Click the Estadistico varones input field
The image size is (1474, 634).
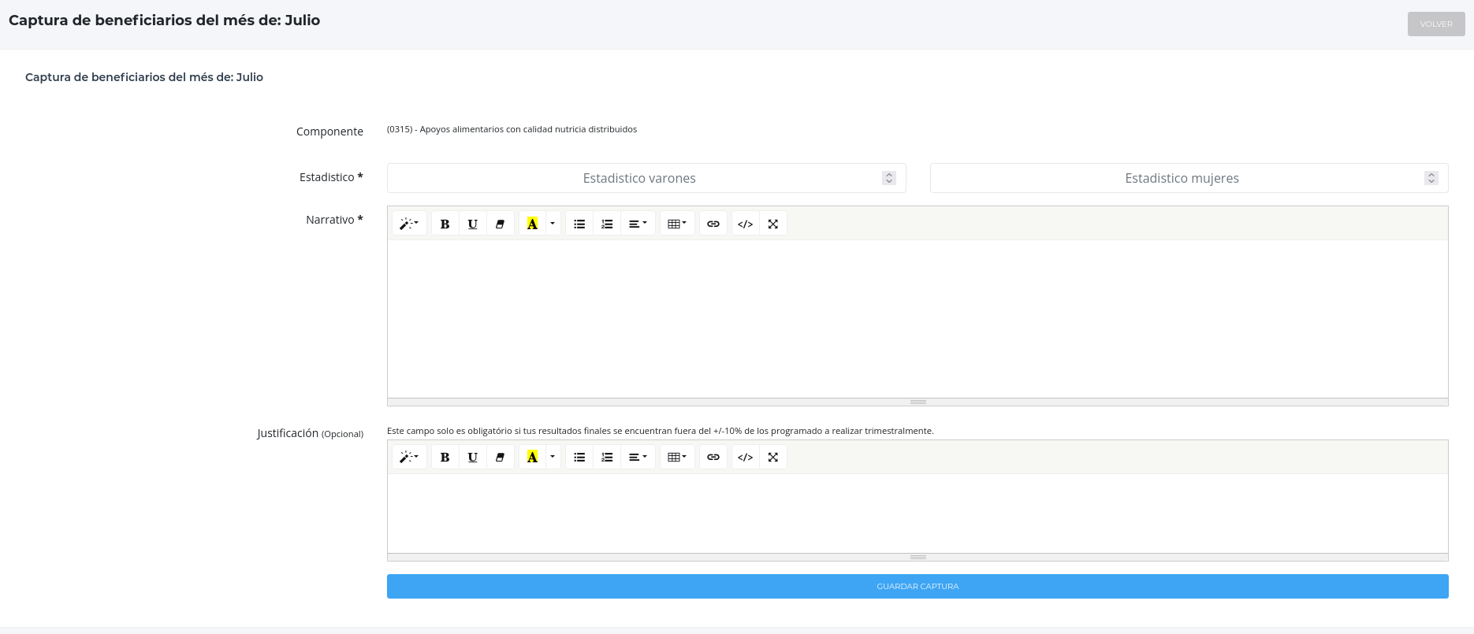click(646, 178)
